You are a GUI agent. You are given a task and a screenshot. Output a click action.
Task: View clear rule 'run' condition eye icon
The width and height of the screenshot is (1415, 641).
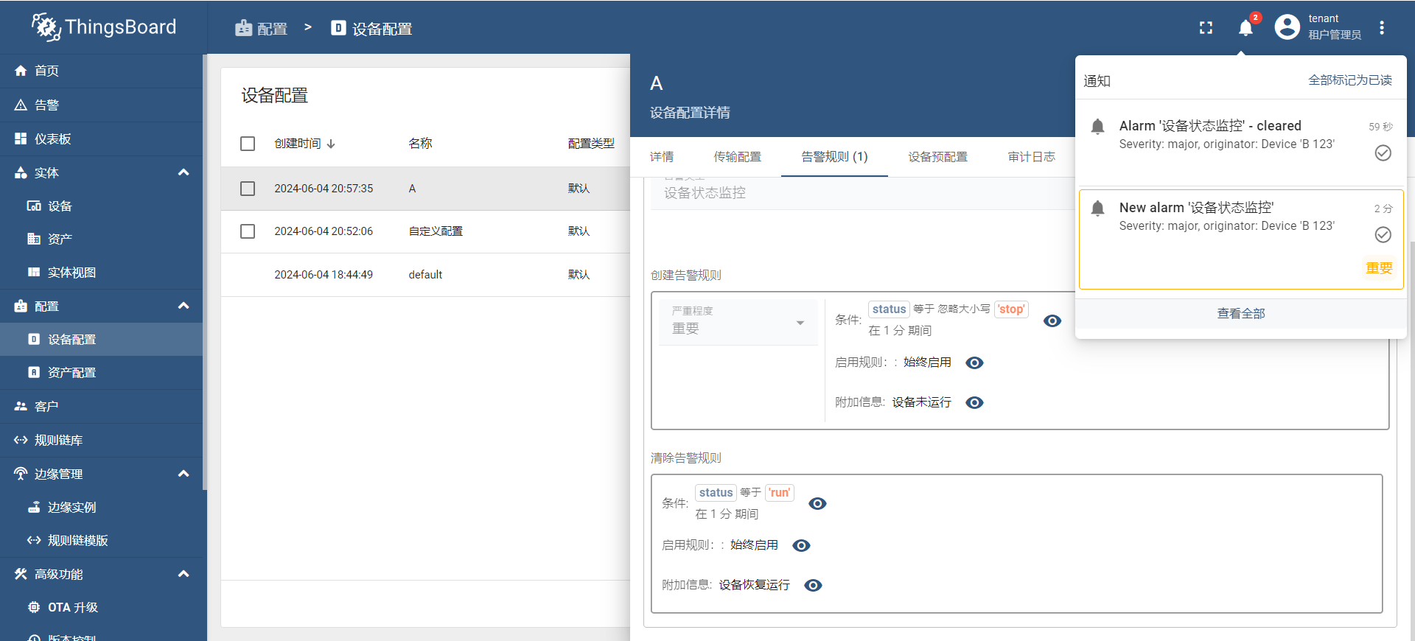(x=817, y=503)
